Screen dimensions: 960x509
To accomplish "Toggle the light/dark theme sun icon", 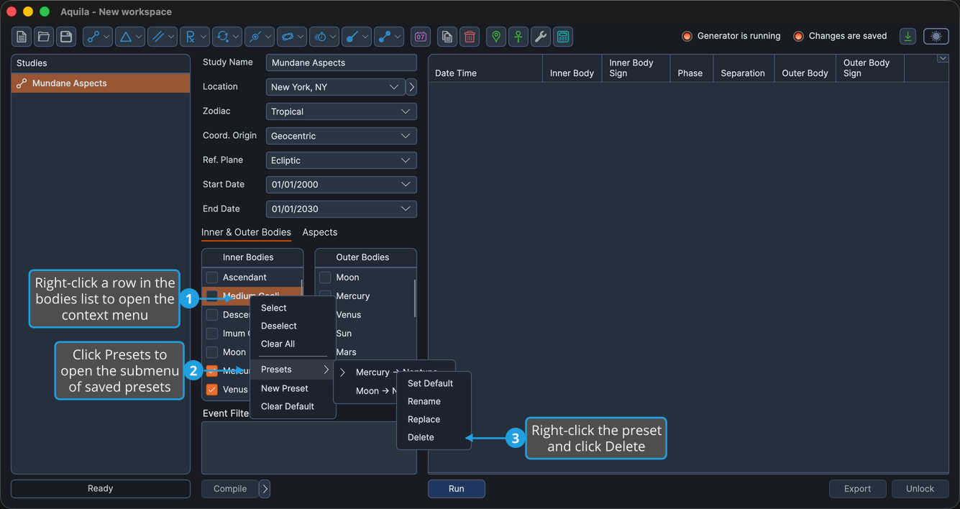I will pos(936,37).
